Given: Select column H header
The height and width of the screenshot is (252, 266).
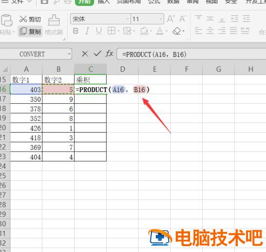Looking at the screenshot, I should [x=250, y=69].
